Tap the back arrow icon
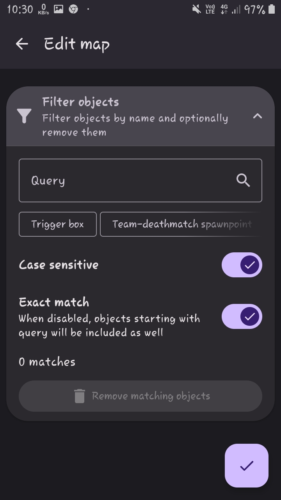Screen dimensions: 281x500 pos(22,44)
